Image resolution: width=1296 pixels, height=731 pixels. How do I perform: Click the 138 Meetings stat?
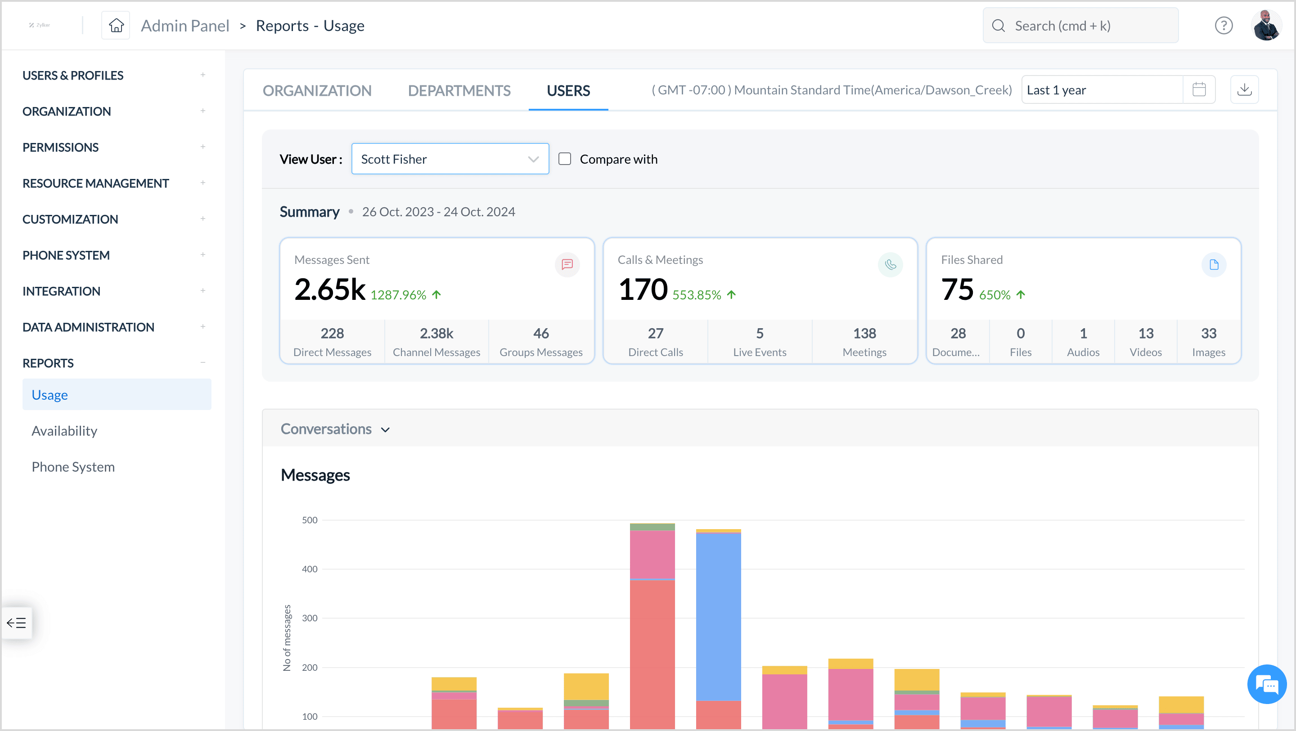pos(864,341)
